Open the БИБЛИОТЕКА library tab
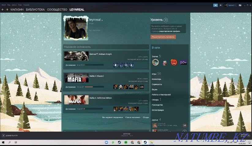 [x=35, y=9]
